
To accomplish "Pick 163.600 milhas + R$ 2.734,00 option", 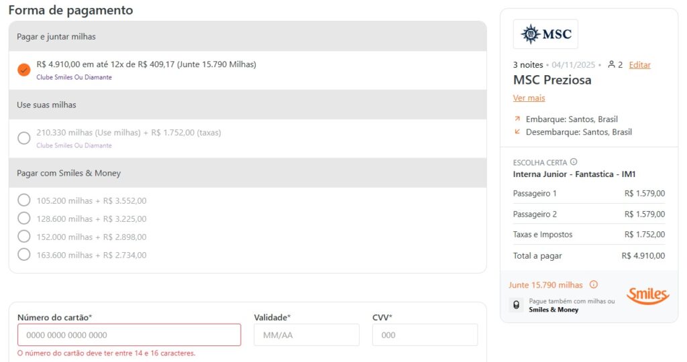I will tap(24, 255).
